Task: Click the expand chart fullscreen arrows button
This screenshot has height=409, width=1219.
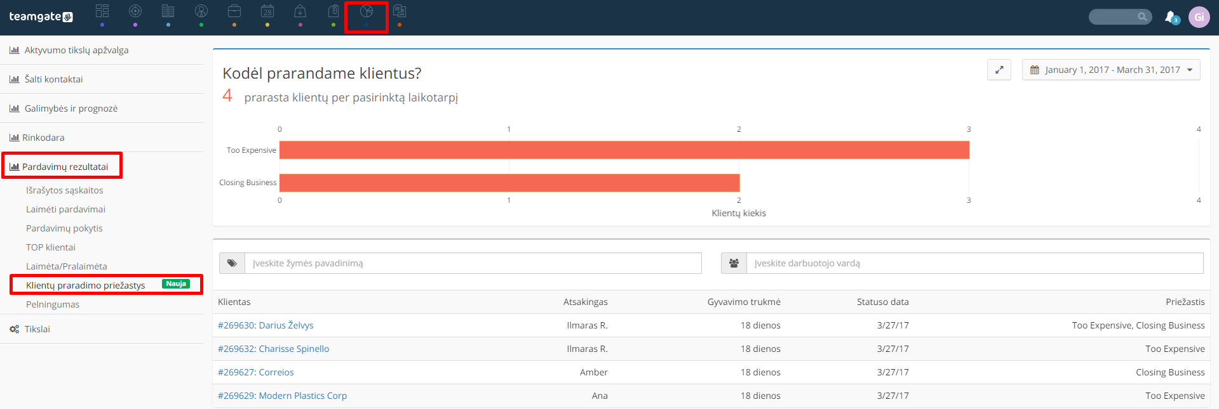Action: 999,70
